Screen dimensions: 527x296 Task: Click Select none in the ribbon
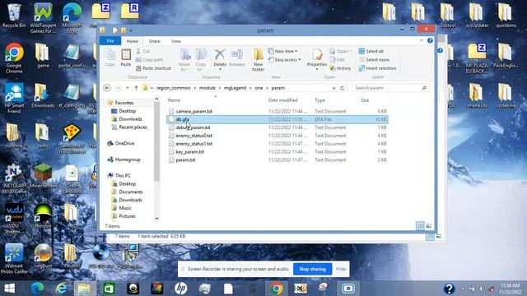tap(374, 60)
